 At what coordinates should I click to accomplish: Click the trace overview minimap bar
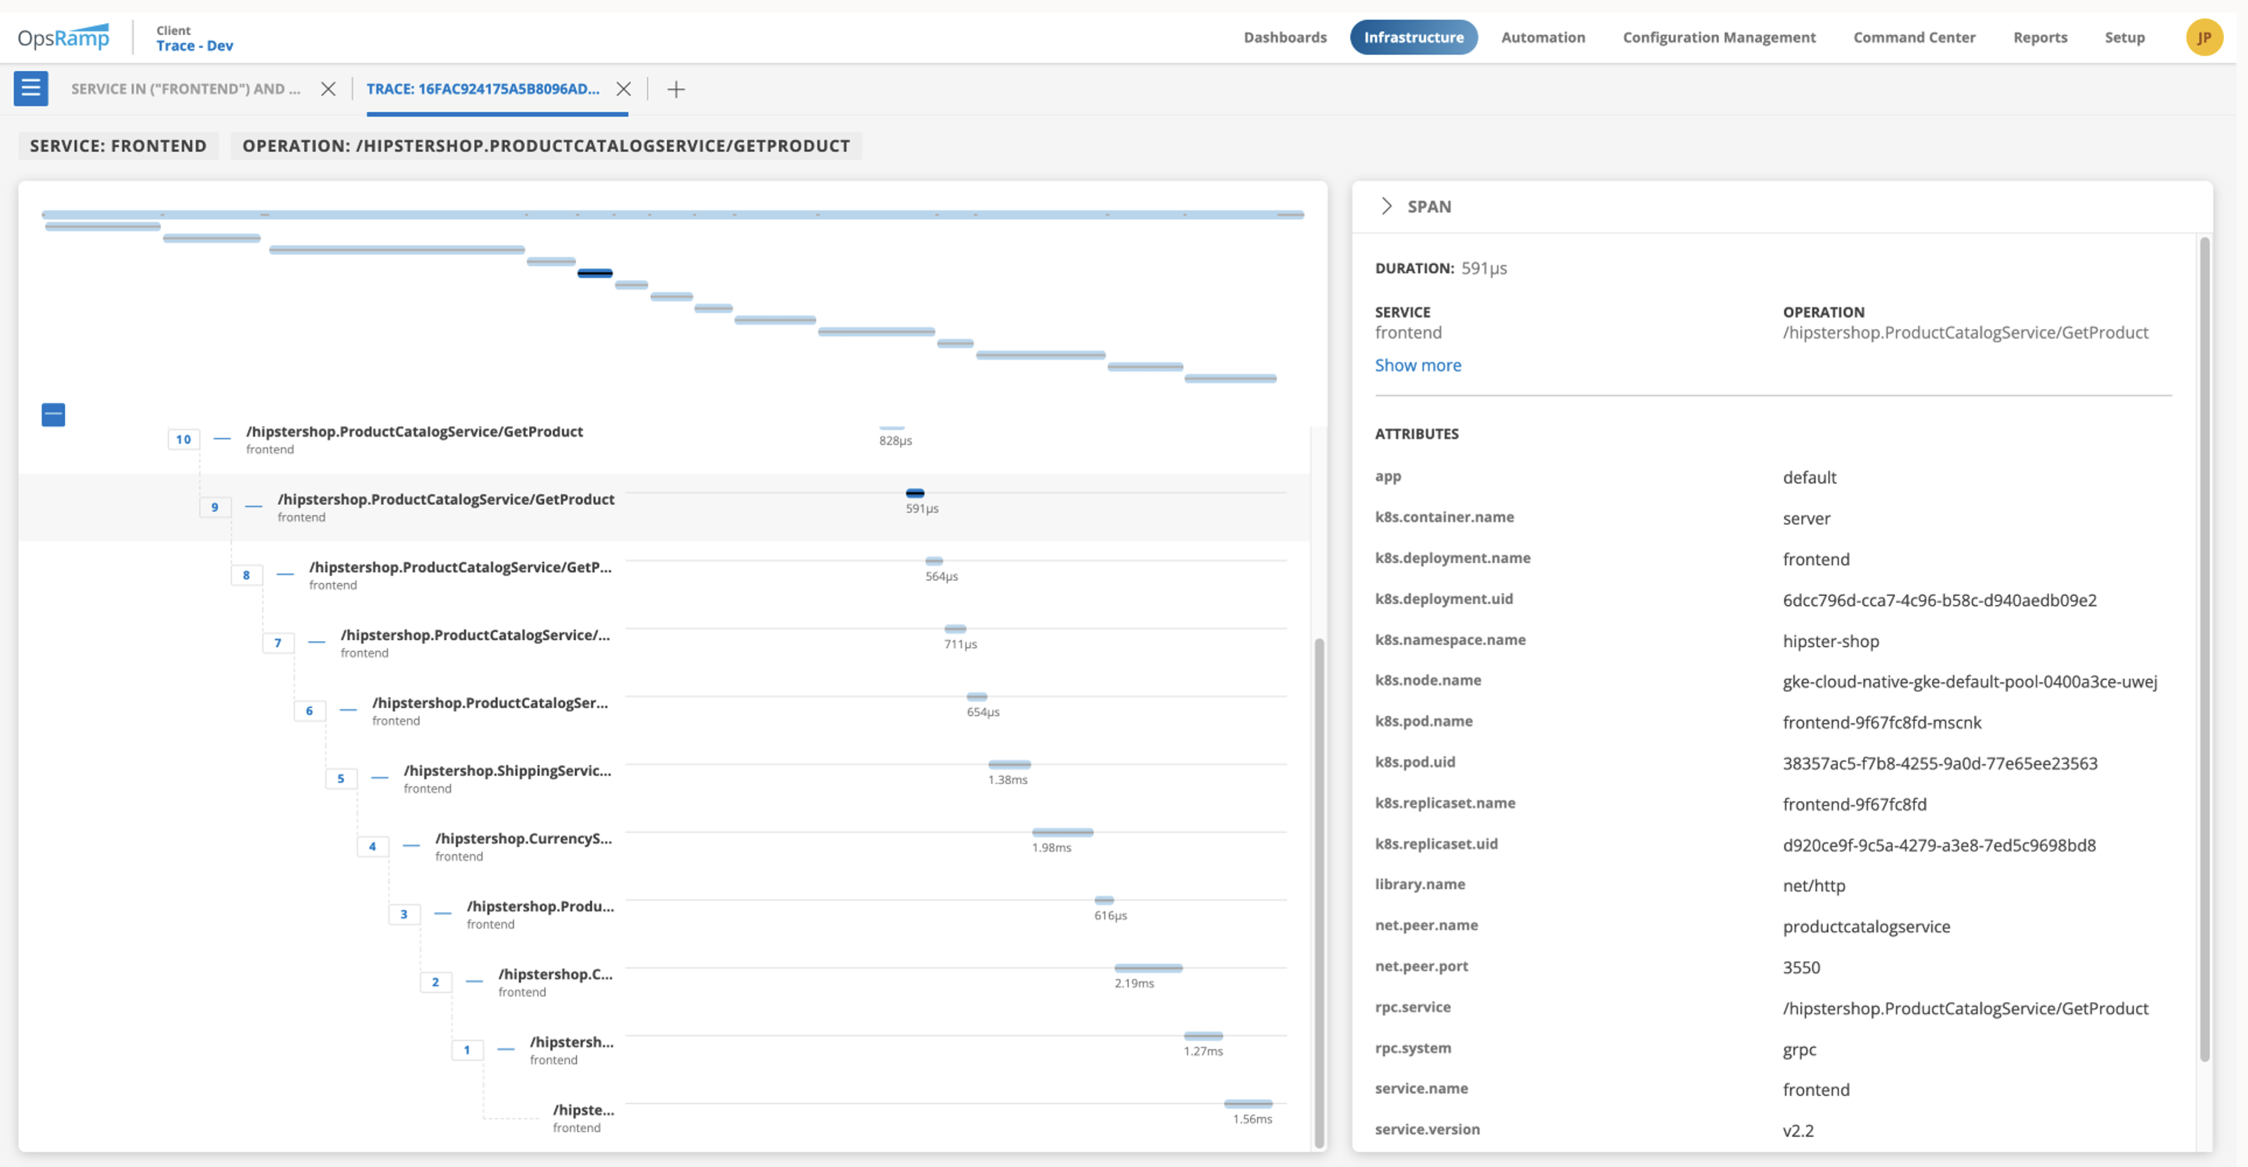point(672,214)
